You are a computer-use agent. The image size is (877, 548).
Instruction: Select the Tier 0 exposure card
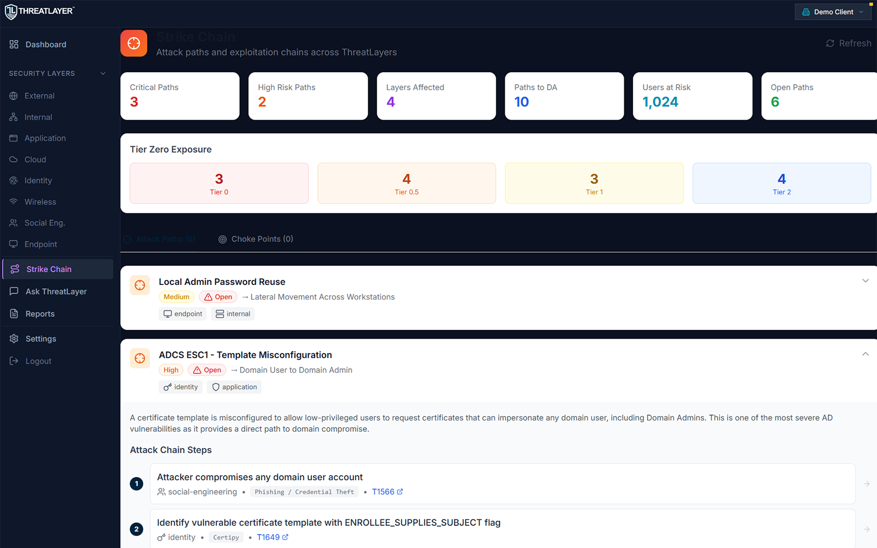pos(219,183)
